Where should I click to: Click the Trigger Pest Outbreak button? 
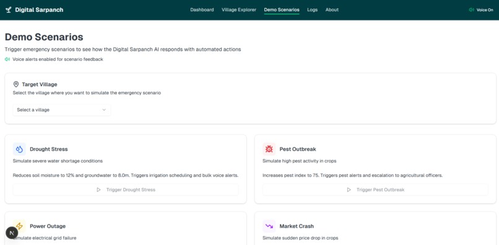(x=375, y=190)
